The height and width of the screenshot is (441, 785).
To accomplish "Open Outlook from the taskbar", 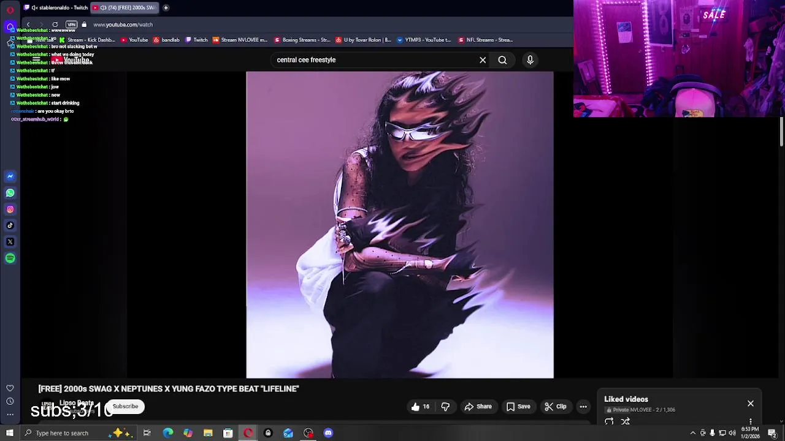I will click(288, 433).
